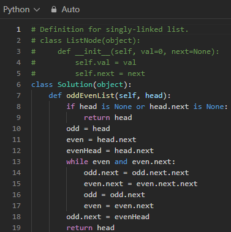231x232 pixels.
Task: Click the 'Solution' class name
Action: click(75, 84)
